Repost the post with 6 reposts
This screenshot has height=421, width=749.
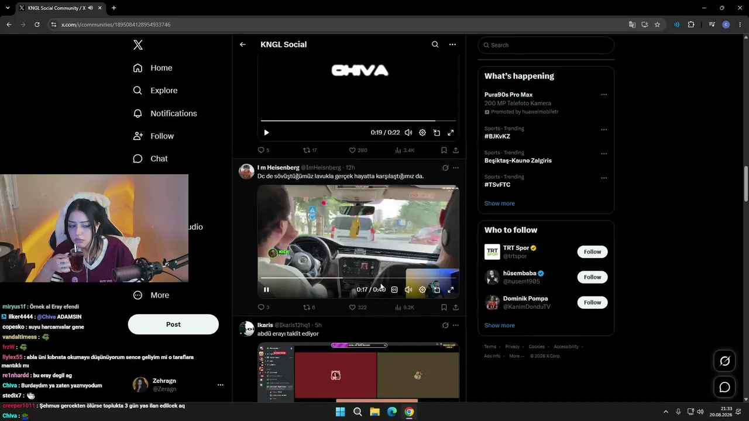(309, 307)
